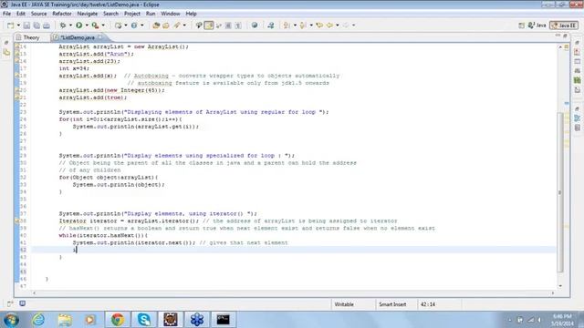Expand the Previous Annotation dropdown arrow
The image size is (584, 328).
[x=311, y=26]
